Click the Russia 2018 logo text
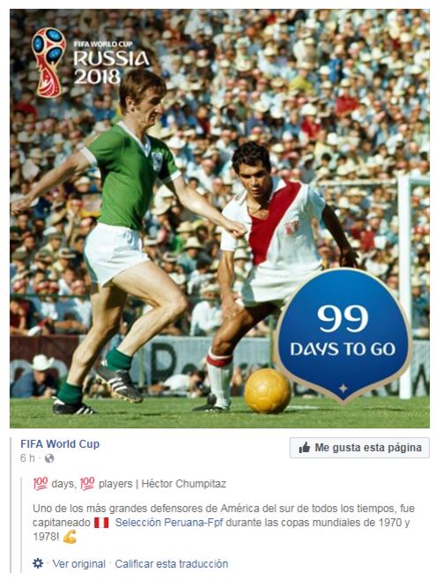436x580 pixels. pyautogui.click(x=111, y=63)
